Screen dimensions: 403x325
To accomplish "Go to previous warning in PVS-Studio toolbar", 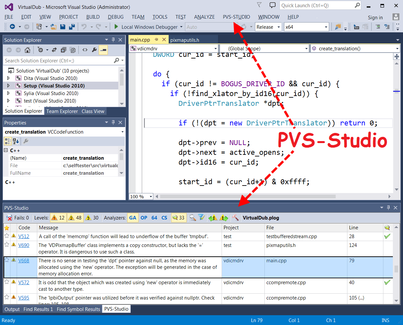I will click(x=213, y=218).
